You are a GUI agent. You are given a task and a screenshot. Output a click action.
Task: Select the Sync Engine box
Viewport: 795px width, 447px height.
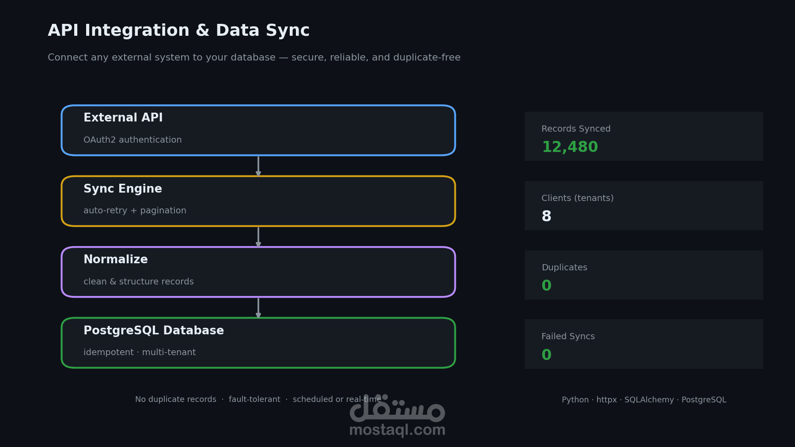pos(258,201)
